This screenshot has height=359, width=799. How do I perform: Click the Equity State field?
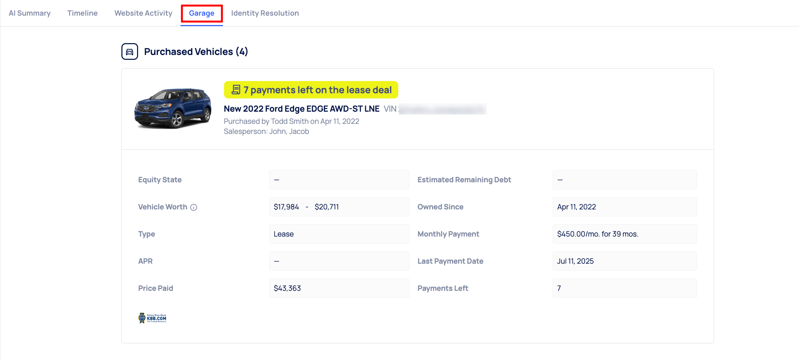(x=339, y=180)
